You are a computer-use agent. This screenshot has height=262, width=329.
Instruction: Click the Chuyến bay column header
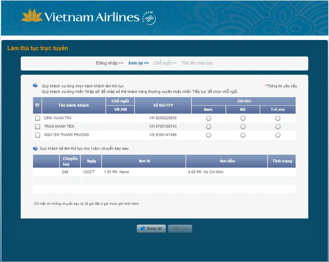70,161
